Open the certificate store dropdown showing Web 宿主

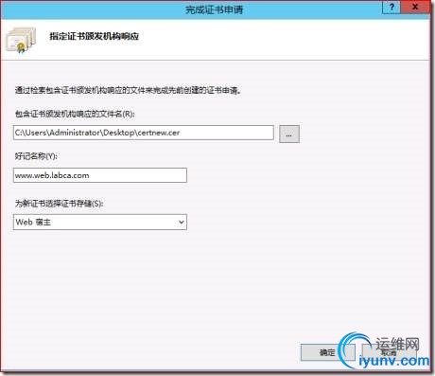(100, 222)
